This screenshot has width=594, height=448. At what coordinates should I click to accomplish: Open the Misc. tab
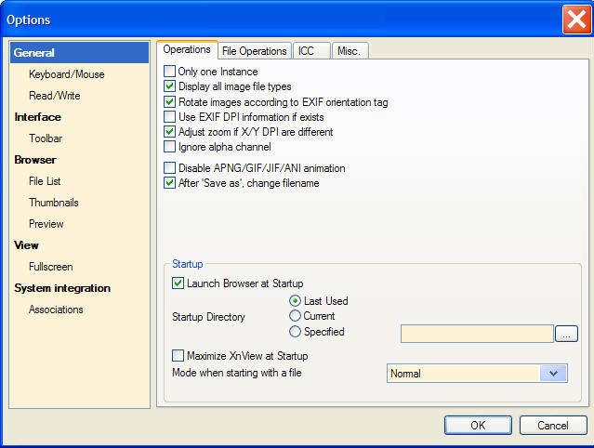click(x=350, y=51)
